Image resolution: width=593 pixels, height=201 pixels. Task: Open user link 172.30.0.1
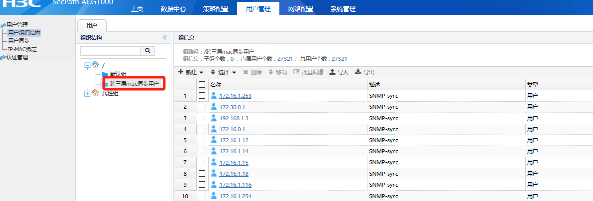tap(232, 107)
